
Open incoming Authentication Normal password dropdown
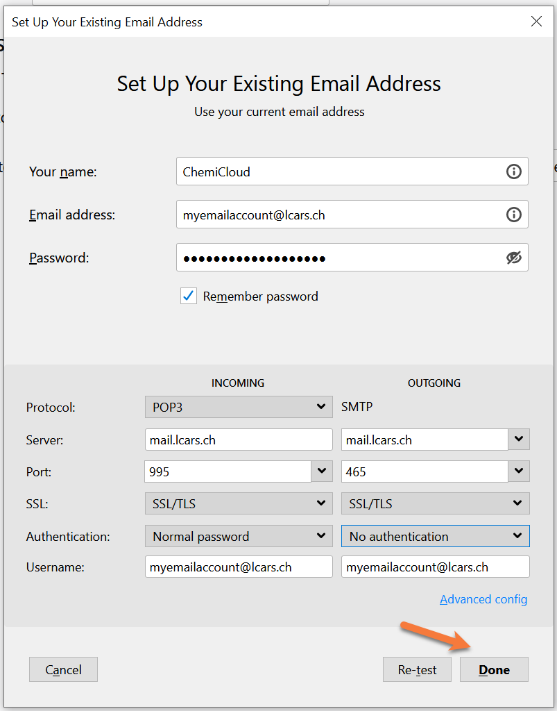238,536
